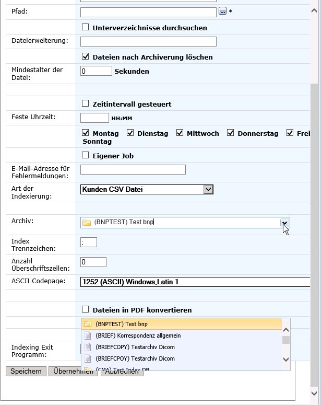Click the document icon of BRIEFCOPY Testarchiv Dicom
The height and width of the screenshot is (405, 322).
(88, 347)
